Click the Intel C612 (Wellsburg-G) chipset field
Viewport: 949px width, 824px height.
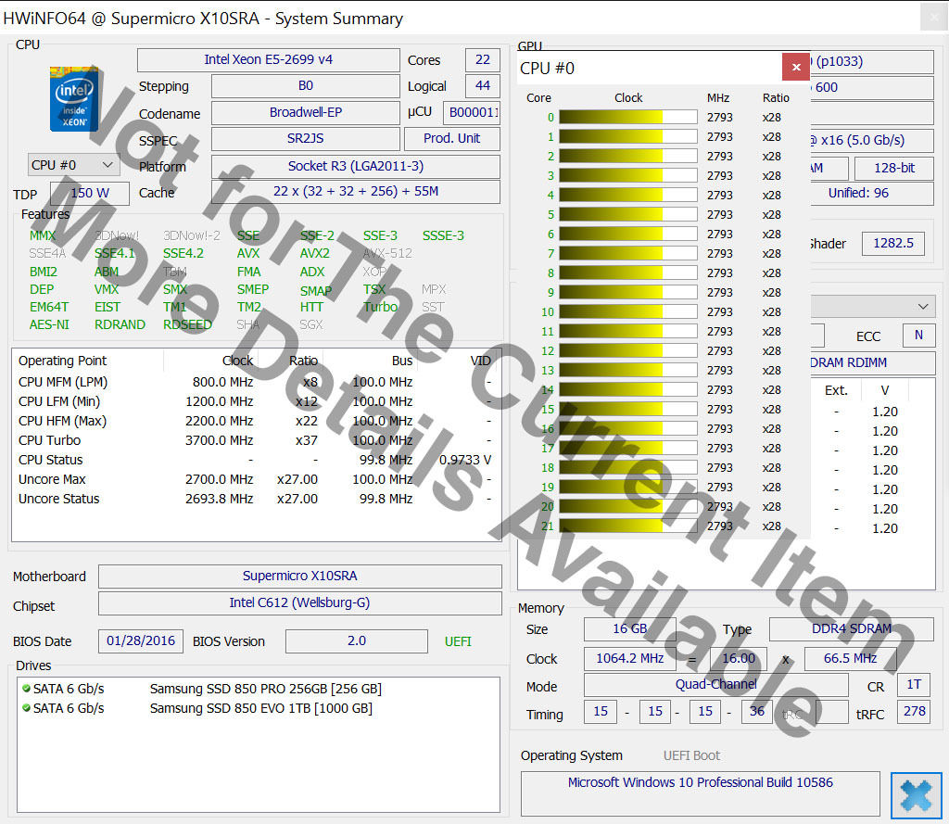click(299, 603)
